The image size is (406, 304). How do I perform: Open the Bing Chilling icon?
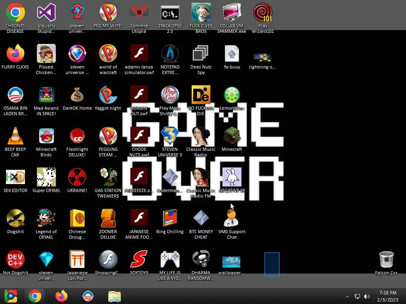point(170,218)
